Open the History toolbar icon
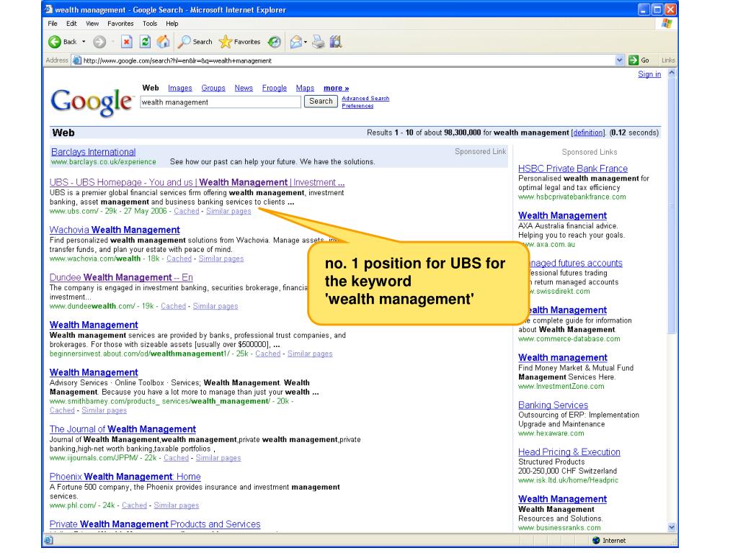The width and height of the screenshot is (738, 553). tap(274, 42)
